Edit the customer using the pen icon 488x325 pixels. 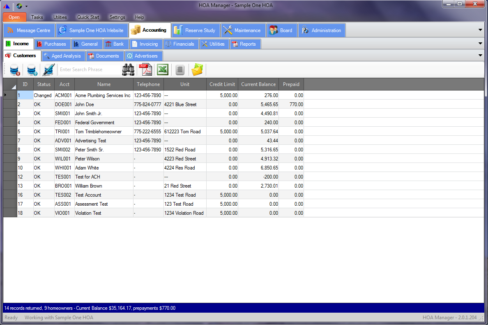click(x=48, y=70)
